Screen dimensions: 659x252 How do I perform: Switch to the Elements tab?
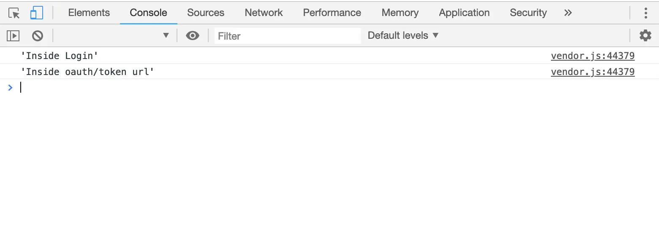click(x=89, y=13)
